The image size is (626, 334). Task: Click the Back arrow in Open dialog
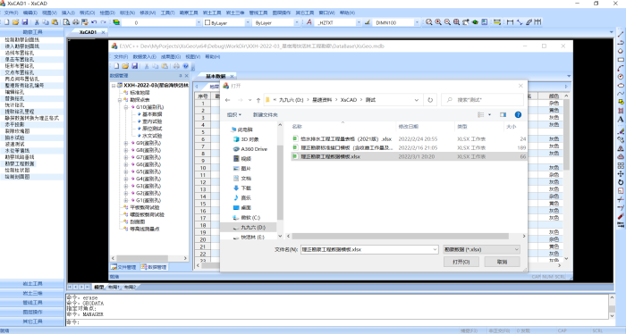(227, 100)
